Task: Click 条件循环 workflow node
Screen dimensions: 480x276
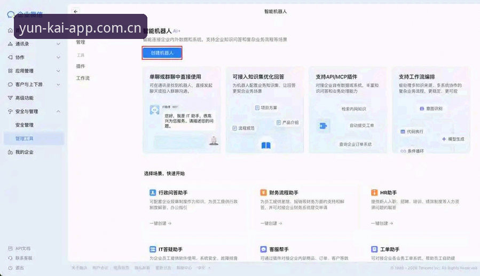Action: click(x=412, y=151)
